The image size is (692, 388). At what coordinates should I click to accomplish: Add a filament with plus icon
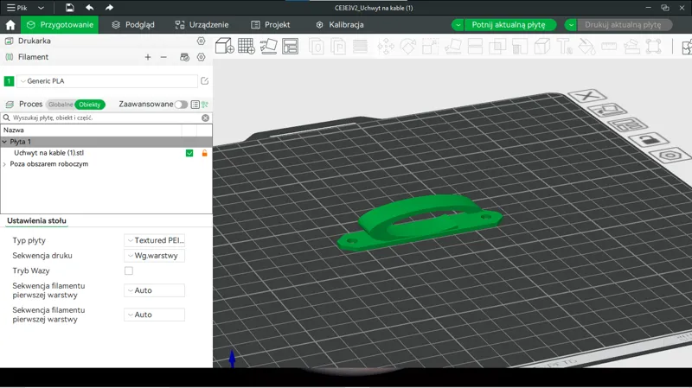148,57
